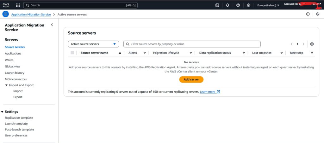The height and width of the screenshot is (143, 324).
Task: Open MGN connectors in the sidebar
Action: [16, 79]
